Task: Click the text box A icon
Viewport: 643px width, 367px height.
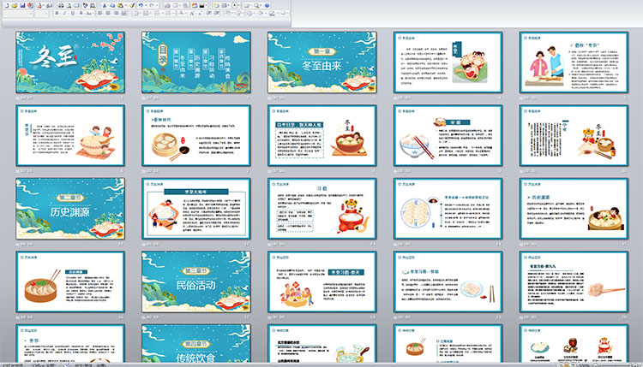Action: [234, 5]
